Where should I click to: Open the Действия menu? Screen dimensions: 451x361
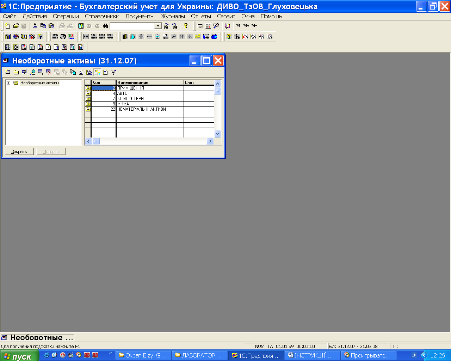pyautogui.click(x=35, y=16)
